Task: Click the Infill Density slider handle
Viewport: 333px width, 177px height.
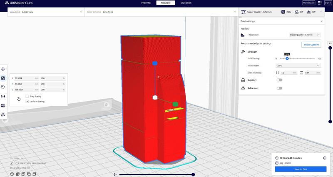Action: 287,58
